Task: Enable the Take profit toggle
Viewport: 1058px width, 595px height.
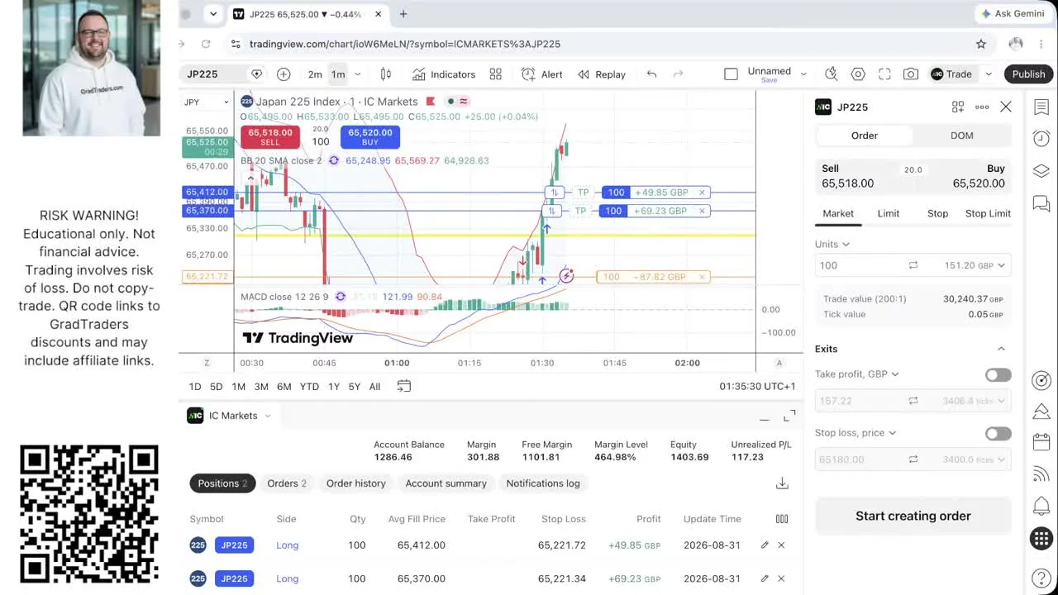Action: 998,375
